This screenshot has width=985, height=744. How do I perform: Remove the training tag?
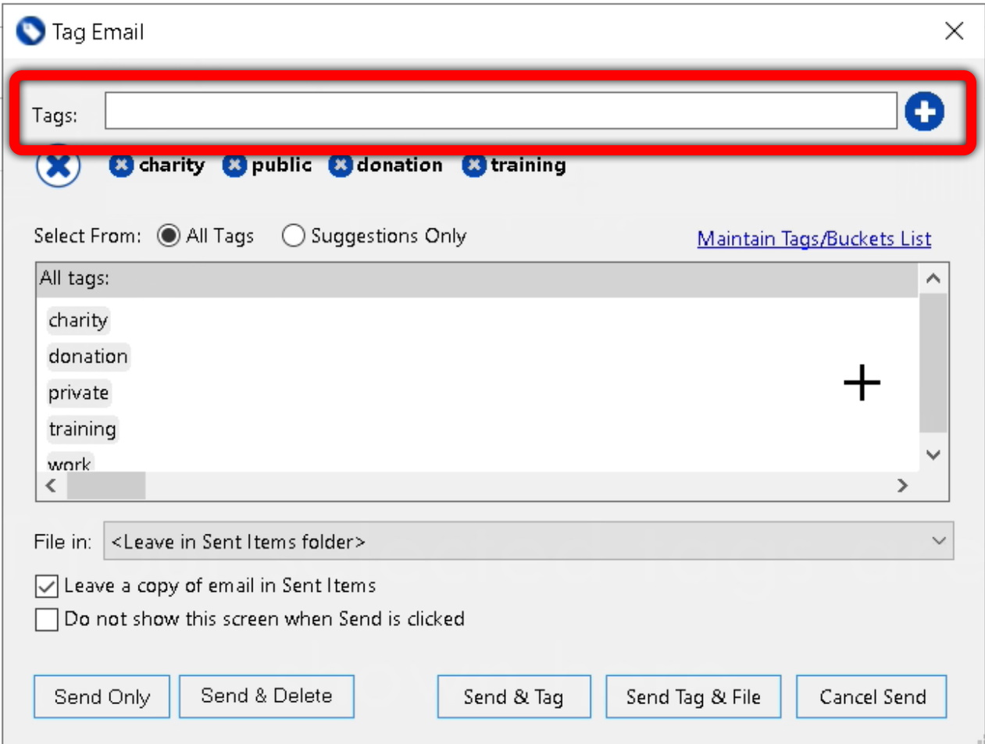point(474,165)
